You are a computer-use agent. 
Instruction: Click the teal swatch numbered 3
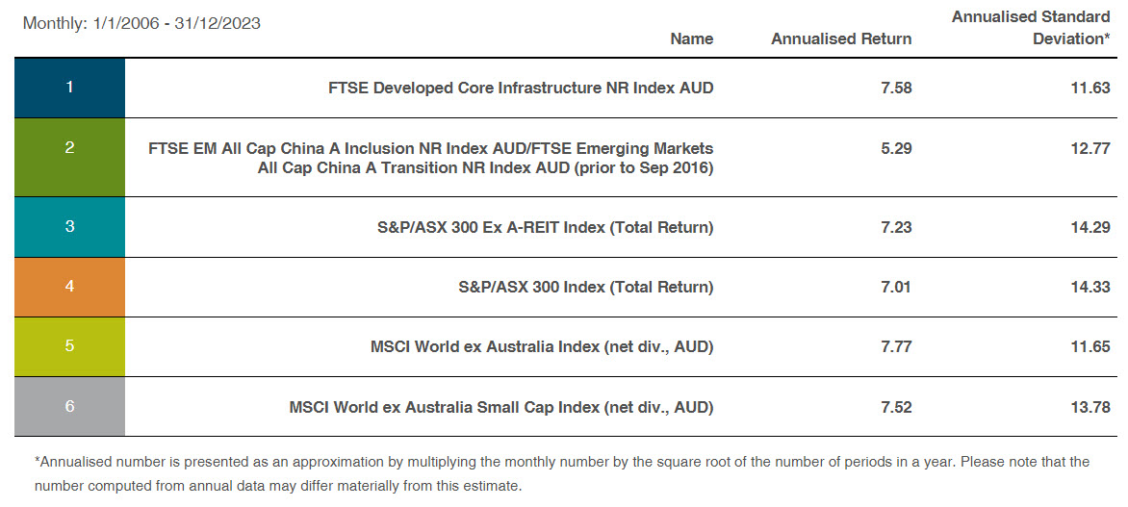[69, 227]
